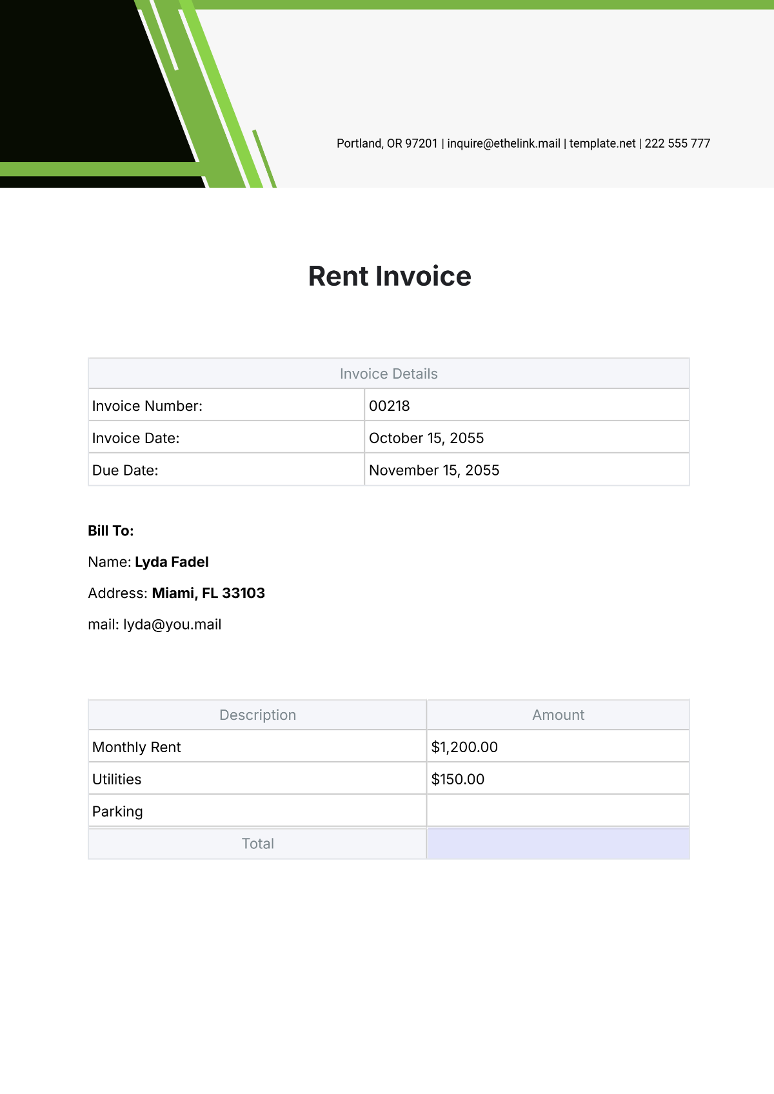Select the Rent Invoice title

389,276
